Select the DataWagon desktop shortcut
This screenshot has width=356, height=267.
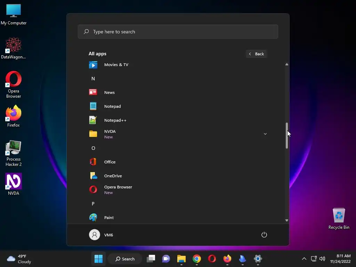[x=14, y=48]
